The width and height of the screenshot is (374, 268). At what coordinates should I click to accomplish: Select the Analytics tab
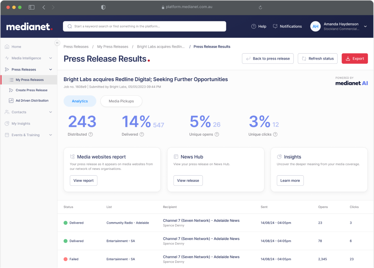click(80, 101)
